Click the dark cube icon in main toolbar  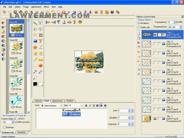pyautogui.click(x=112, y=12)
